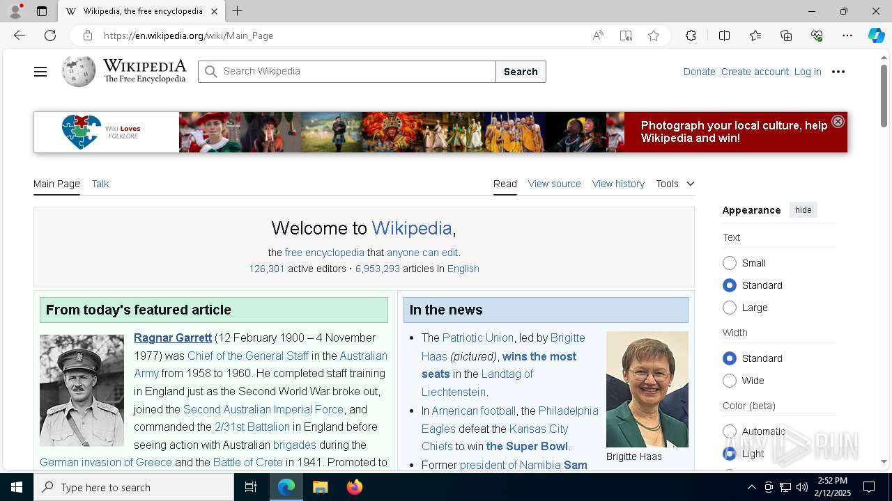This screenshot has width=892, height=501.
Task: Select Standard width option
Action: (x=730, y=358)
